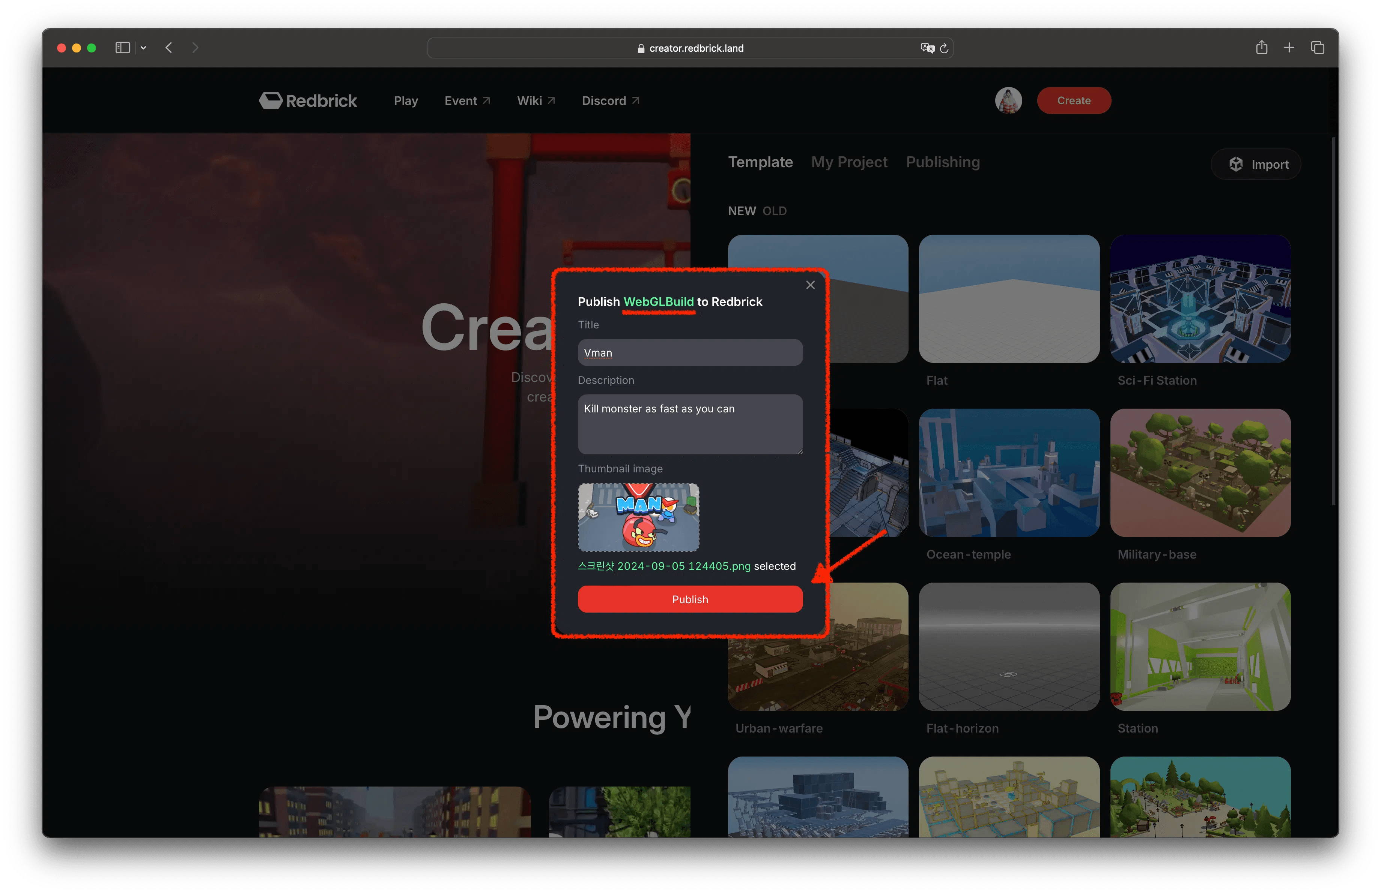
Task: Click the WebGLBuild text in dialog heading
Action: 658,302
